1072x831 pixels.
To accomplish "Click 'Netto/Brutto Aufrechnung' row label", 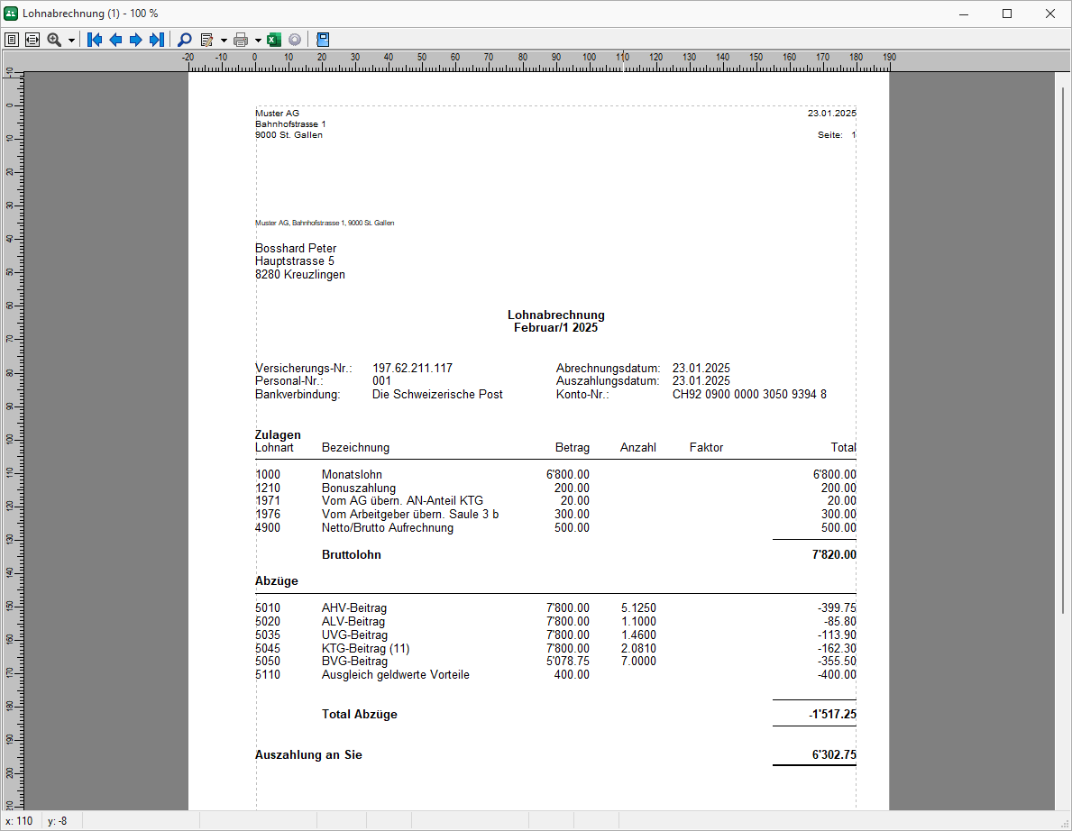I will tap(388, 527).
